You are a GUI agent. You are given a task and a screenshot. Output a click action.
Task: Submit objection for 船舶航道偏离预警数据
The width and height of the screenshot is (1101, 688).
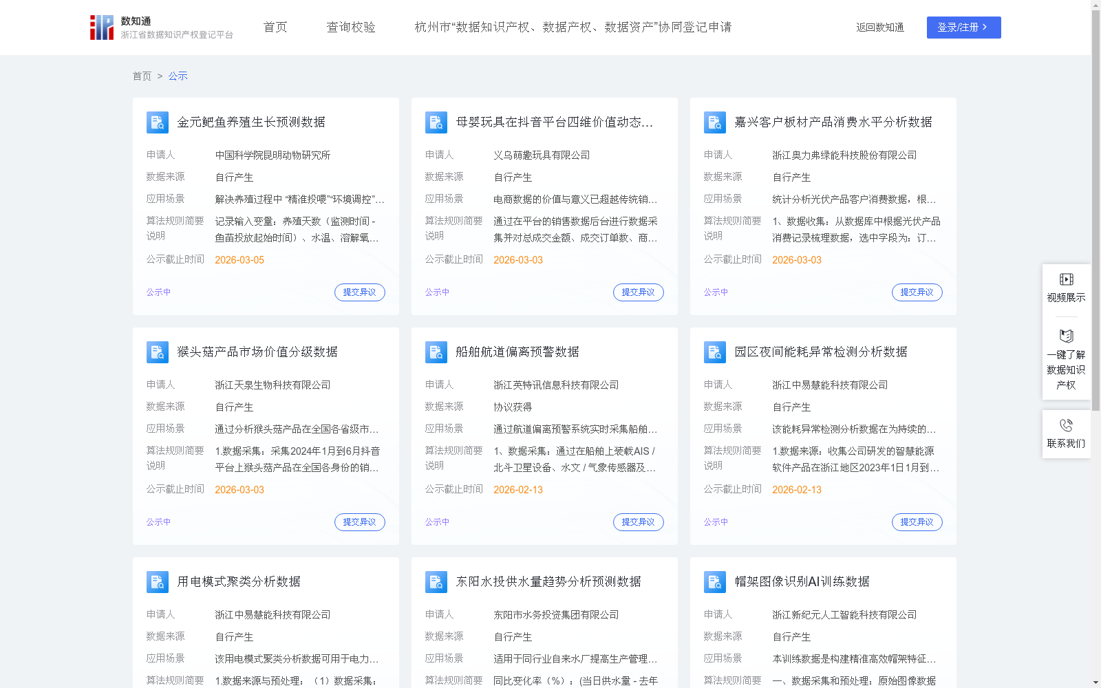point(639,522)
